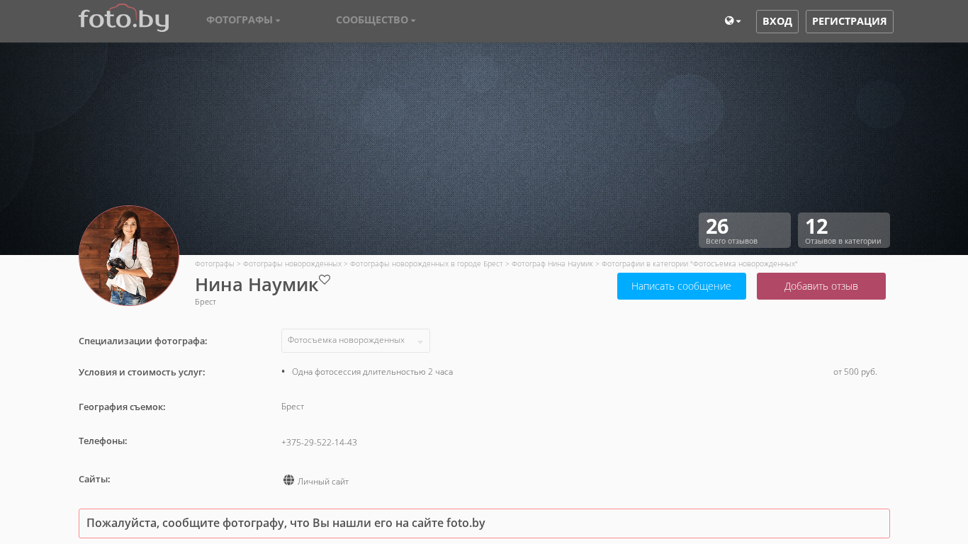Click the Фотограф Нина Наумик breadcrumb
Screen dimensions: 968x544
[552, 263]
